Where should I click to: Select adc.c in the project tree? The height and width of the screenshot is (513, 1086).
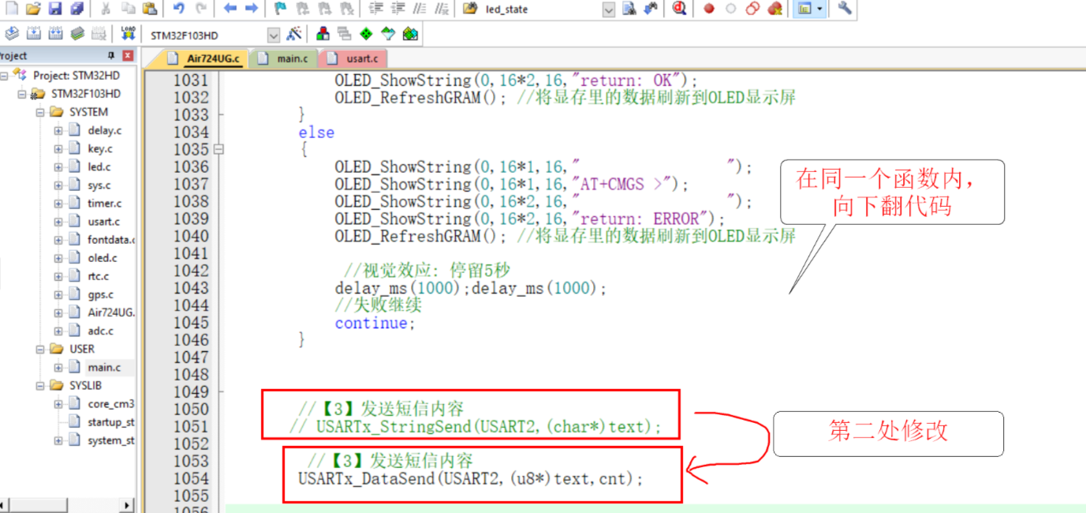click(100, 331)
